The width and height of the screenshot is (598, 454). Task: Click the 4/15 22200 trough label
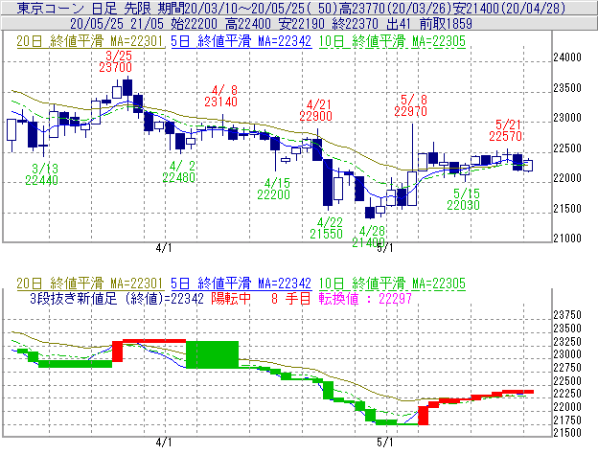pos(273,189)
